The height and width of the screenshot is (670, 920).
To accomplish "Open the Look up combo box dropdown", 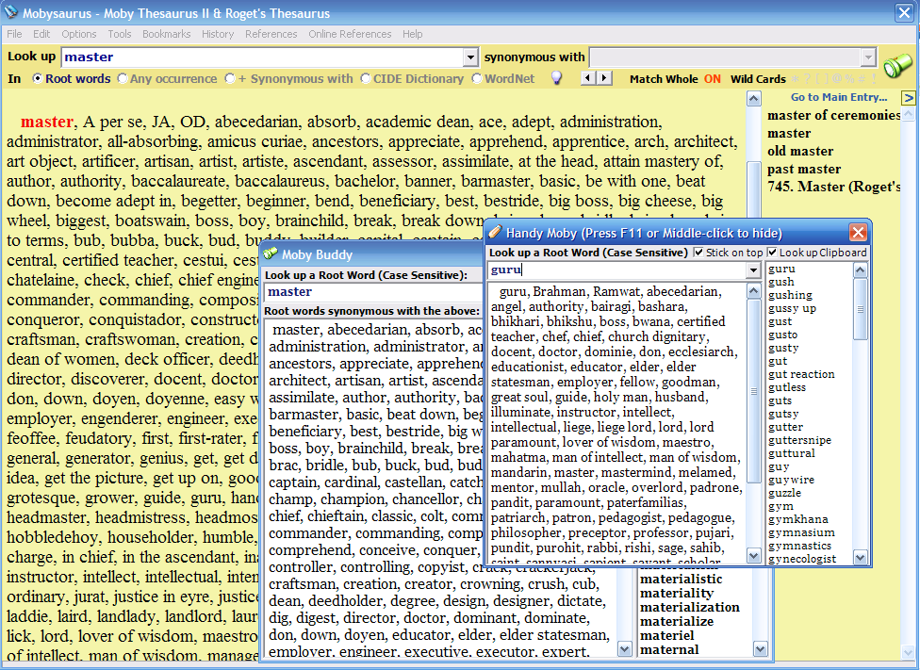I will tap(470, 57).
